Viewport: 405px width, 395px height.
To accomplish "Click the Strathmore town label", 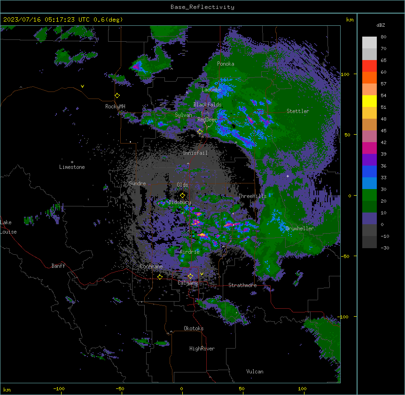I will [242, 285].
